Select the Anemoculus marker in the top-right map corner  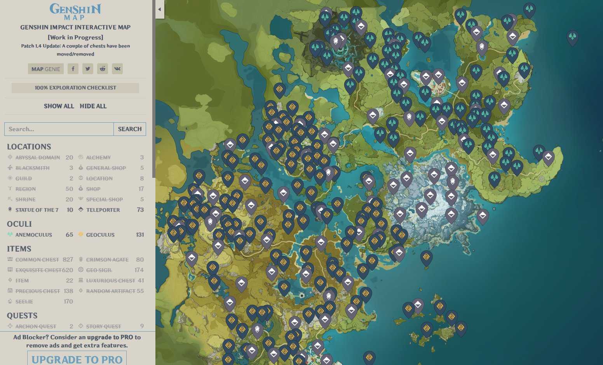click(529, 10)
